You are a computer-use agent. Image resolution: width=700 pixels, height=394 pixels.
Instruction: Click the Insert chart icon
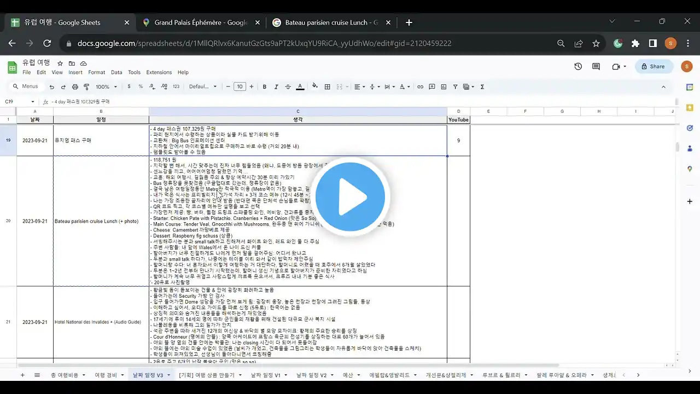(x=444, y=86)
